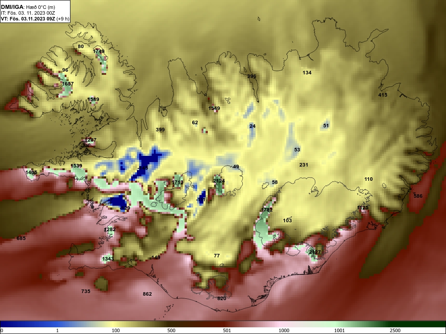Select the map value 586
Viewport: 446px width, 334px height.
418,196
